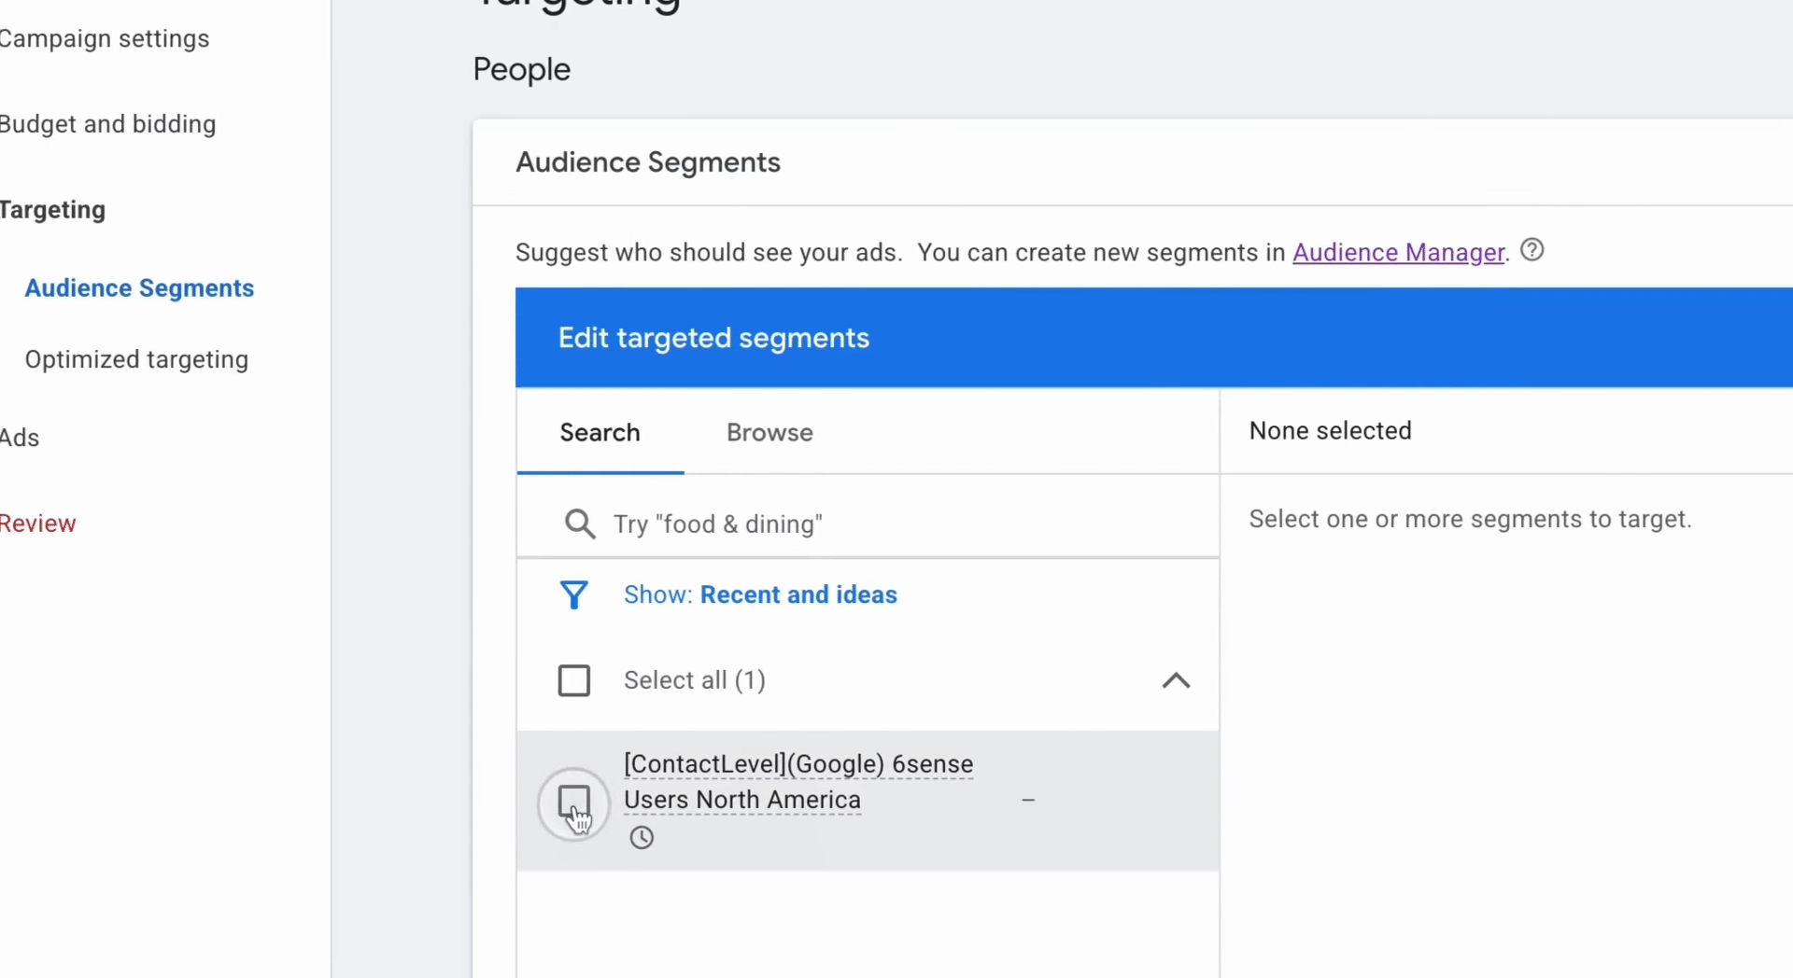
Task: Tick the 6sense Users North America checkbox
Action: tap(573, 802)
